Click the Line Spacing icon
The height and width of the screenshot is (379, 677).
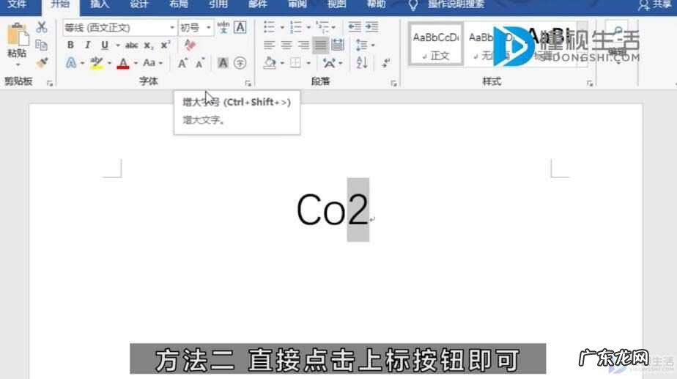coord(362,45)
